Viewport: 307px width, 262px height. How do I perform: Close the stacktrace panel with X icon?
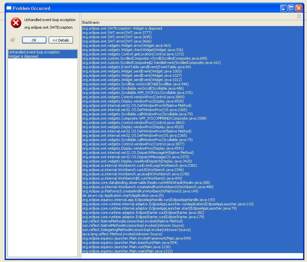299,16
